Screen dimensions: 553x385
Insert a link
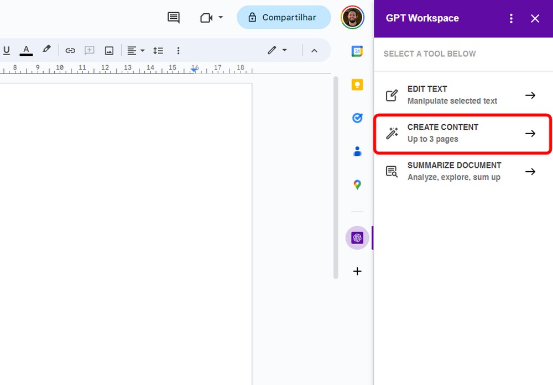coord(70,50)
